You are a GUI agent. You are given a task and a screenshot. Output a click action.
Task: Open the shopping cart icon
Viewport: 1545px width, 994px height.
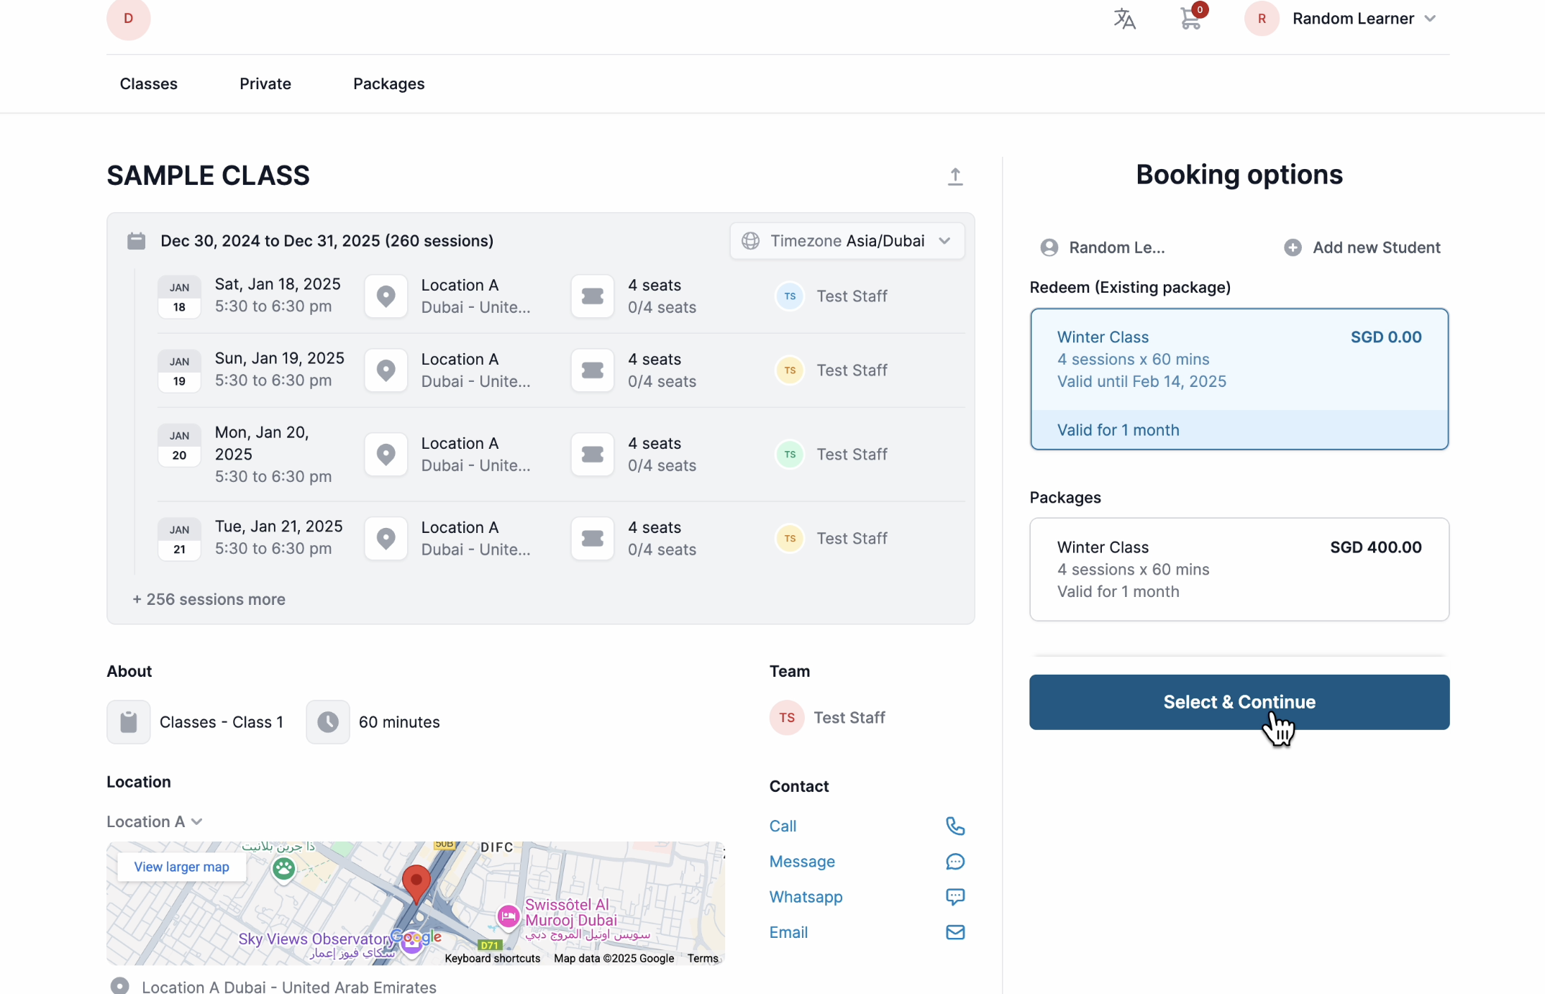(1190, 19)
